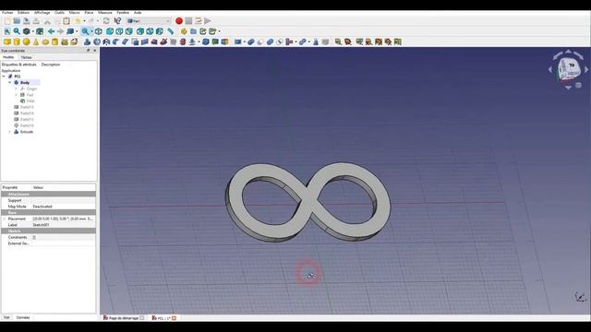
Task: Open the Macros list icon
Action: (199, 21)
